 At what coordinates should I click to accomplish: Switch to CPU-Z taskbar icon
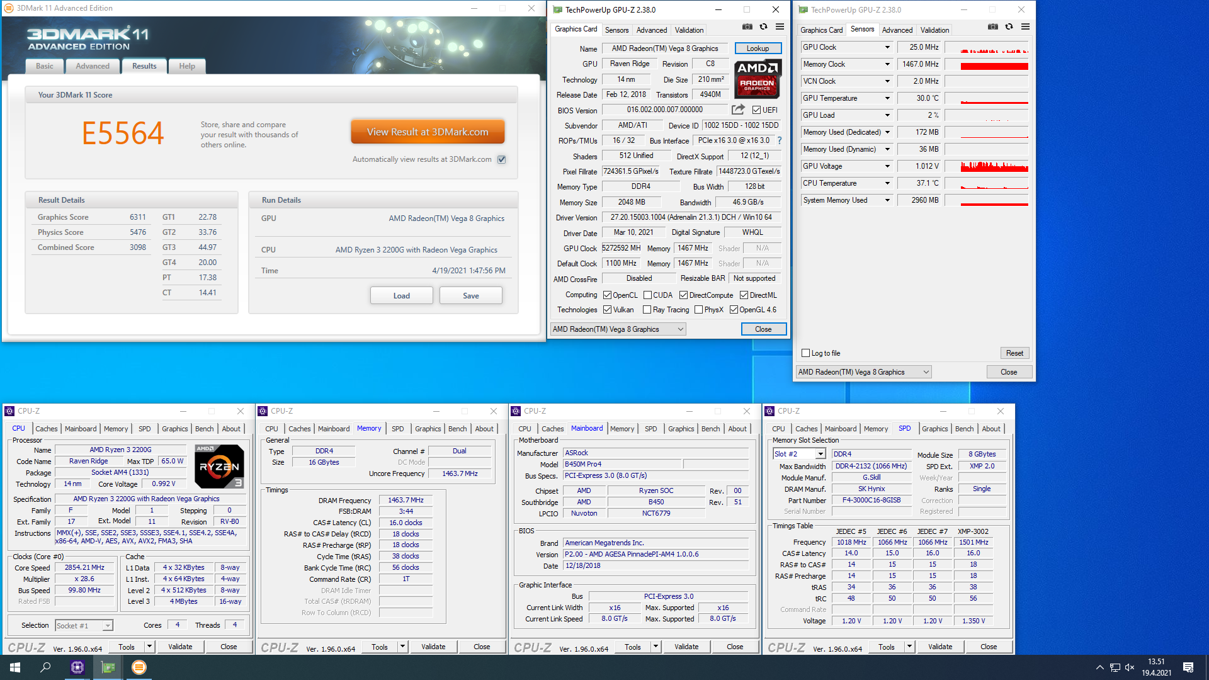(77, 667)
